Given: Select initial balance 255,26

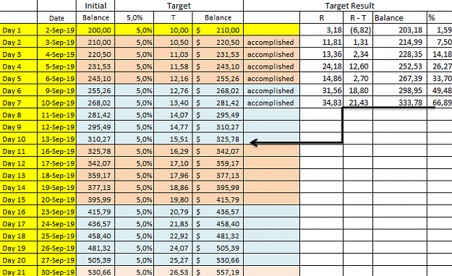Looking at the screenshot, I should (95, 90).
